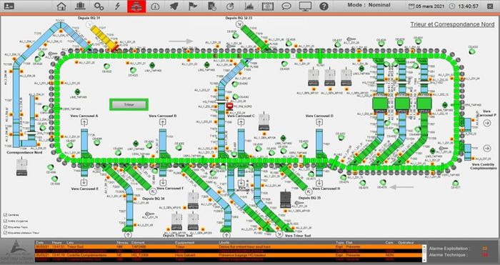Image resolution: width=500 pixels, height=265 pixels.
Task: Open the question mark help icon
Action: (x=324, y=6)
